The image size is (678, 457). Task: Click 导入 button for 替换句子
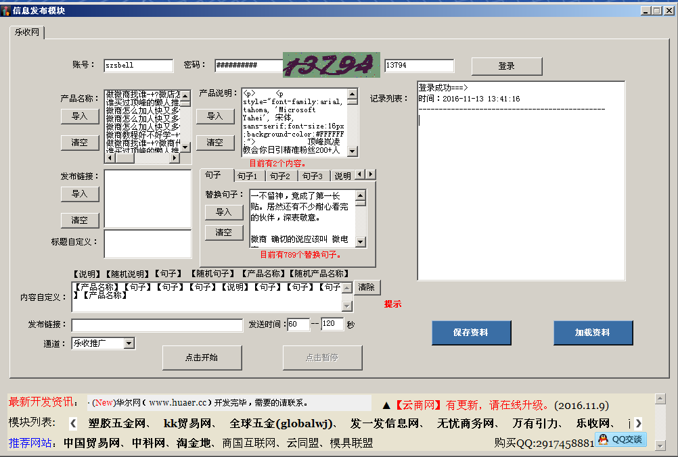[x=223, y=212]
